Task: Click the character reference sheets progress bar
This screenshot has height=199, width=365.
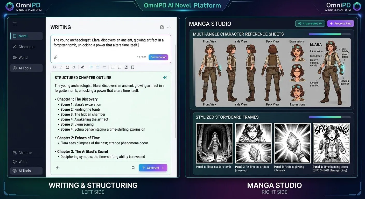Action: (x=330, y=34)
